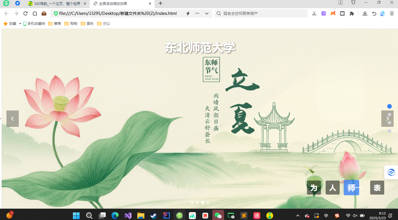Open the Windows Start menu
Viewport: 398px width, 220px height.
[x=76, y=216]
